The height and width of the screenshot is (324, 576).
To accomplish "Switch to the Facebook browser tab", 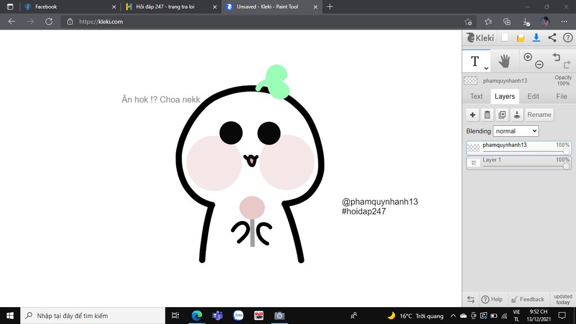I will [x=69, y=7].
